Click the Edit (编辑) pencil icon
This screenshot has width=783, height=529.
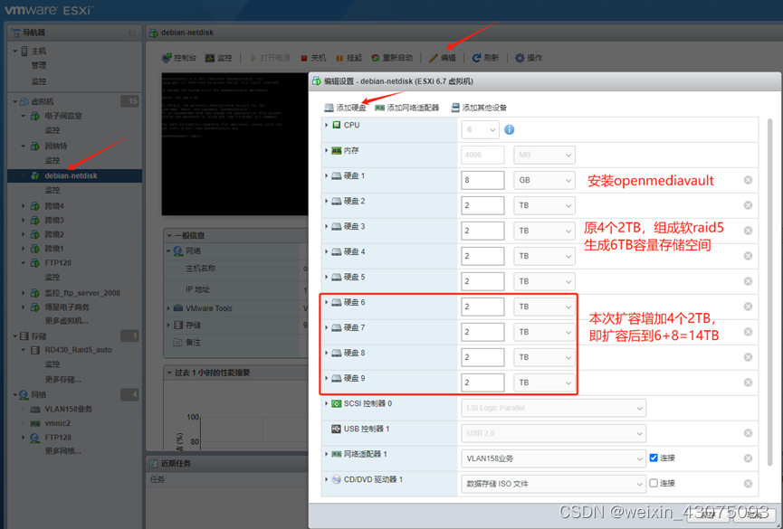(433, 58)
